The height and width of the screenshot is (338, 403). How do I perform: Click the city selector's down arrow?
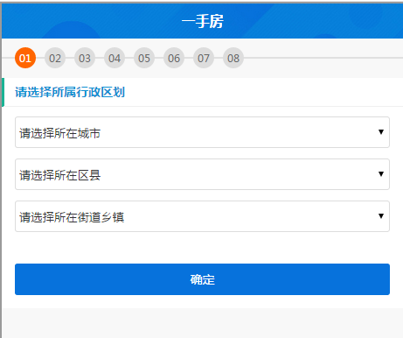click(381, 132)
